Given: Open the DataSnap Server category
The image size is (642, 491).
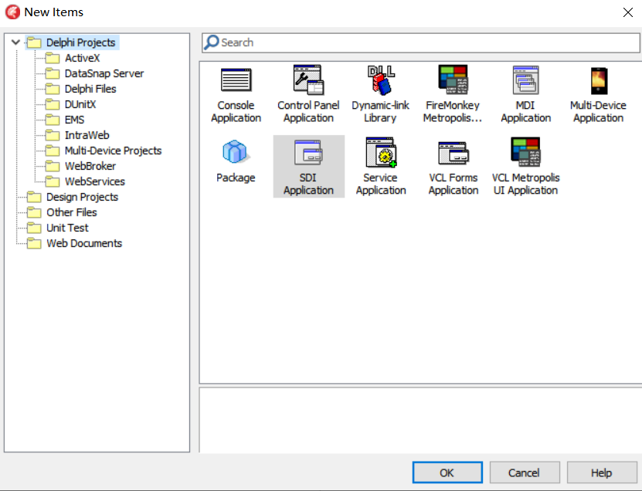Looking at the screenshot, I should coord(94,73).
